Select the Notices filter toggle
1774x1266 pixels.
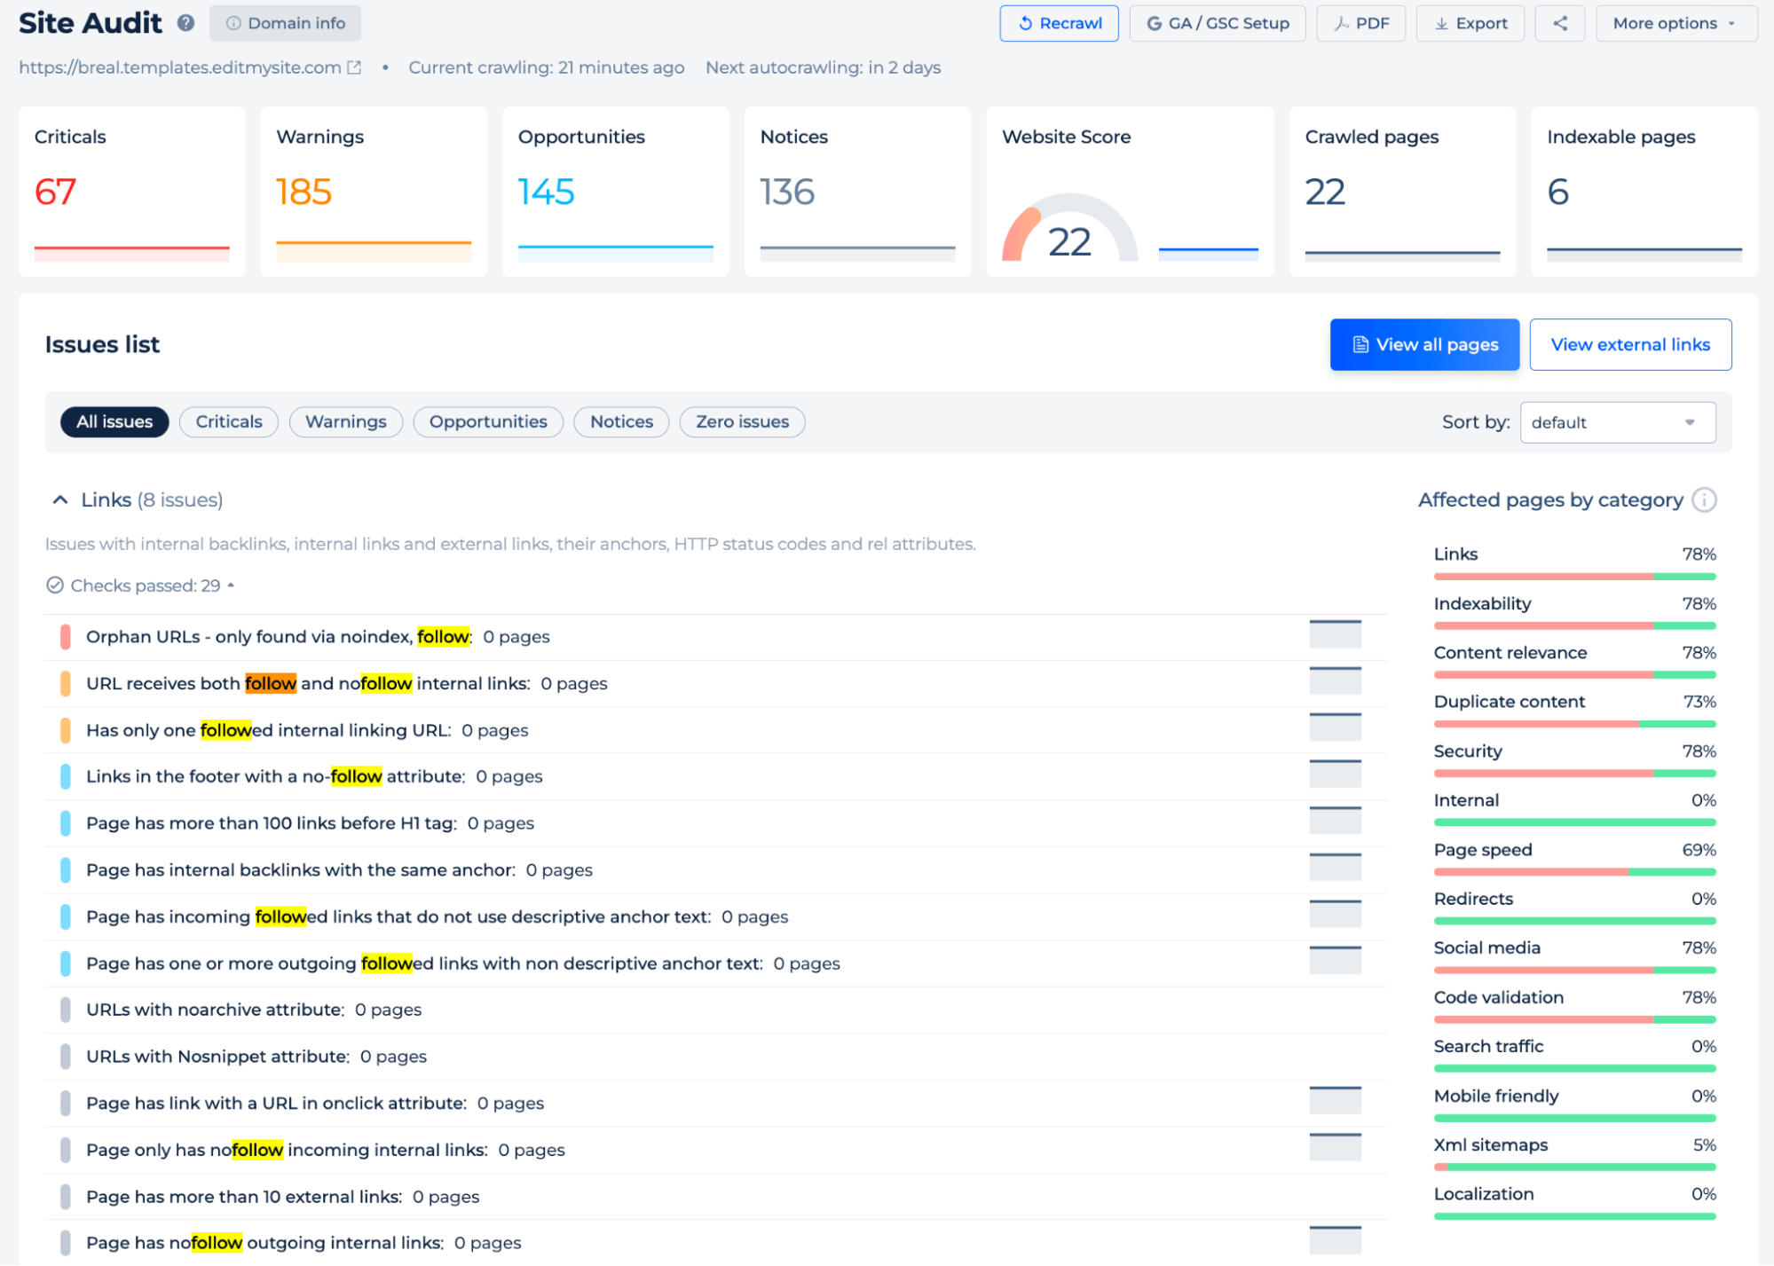point(620,421)
